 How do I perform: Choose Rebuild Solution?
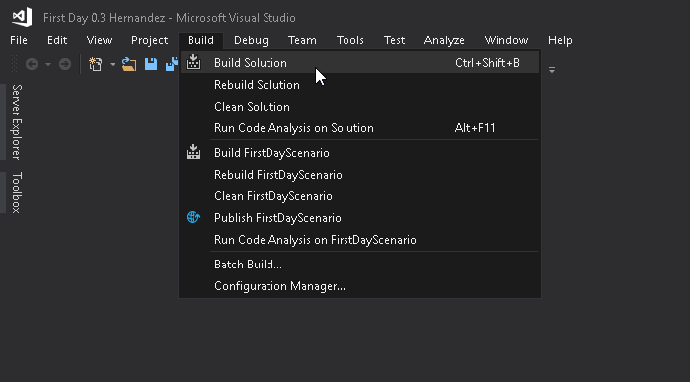coord(359,85)
